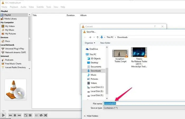Open the Tools menu
Viewport: 185px width, 119px height.
(49, 7)
